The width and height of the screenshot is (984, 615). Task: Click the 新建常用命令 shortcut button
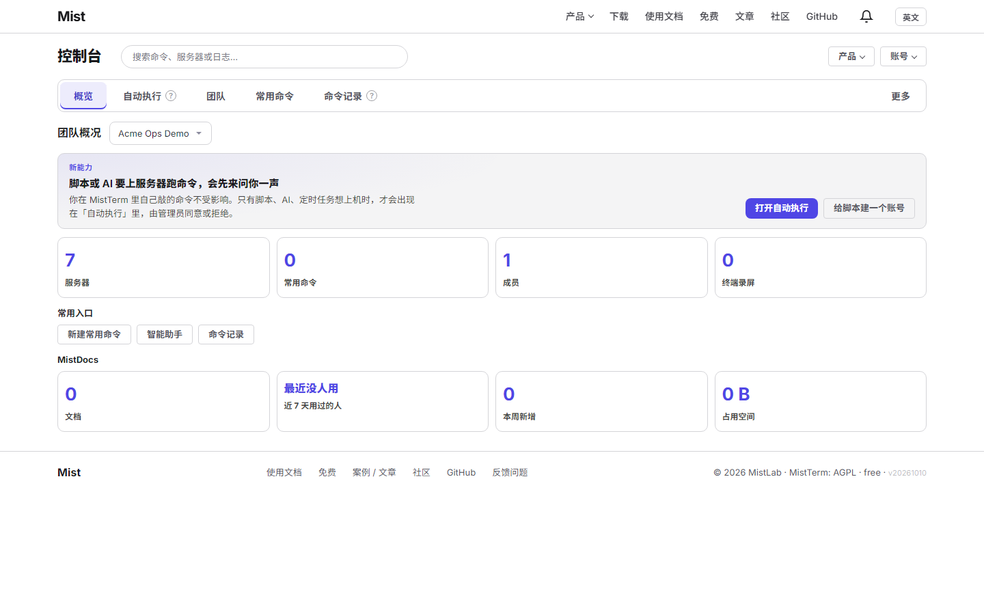[x=94, y=334]
